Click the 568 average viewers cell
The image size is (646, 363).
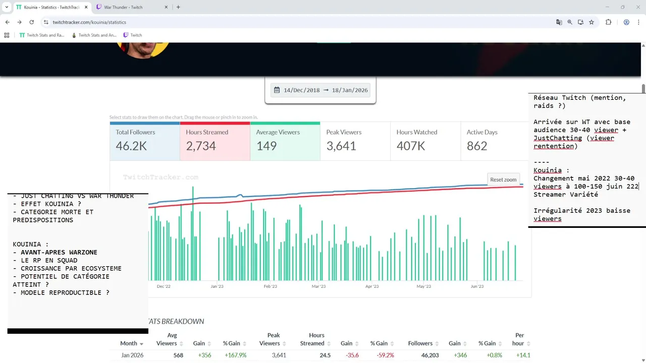178,355
